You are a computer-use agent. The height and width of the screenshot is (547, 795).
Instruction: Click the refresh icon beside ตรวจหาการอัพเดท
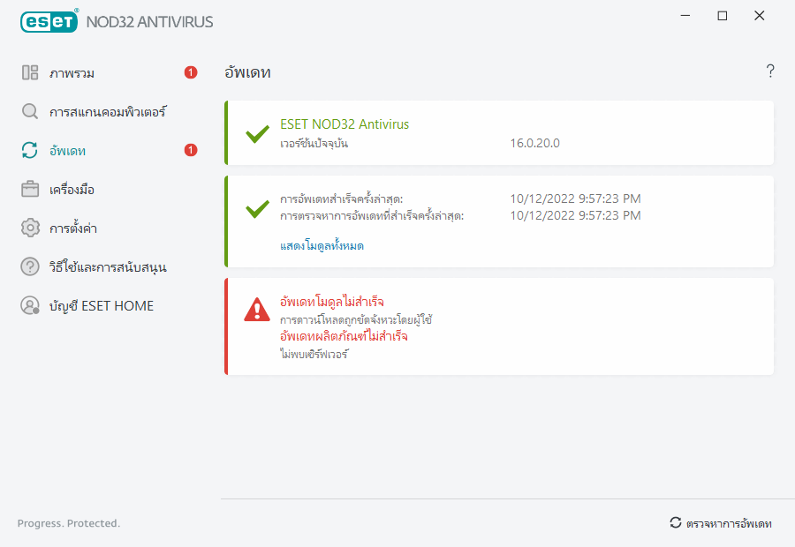point(674,522)
